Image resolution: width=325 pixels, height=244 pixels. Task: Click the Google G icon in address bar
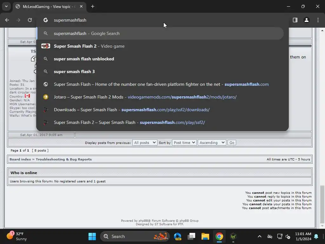coord(46,20)
